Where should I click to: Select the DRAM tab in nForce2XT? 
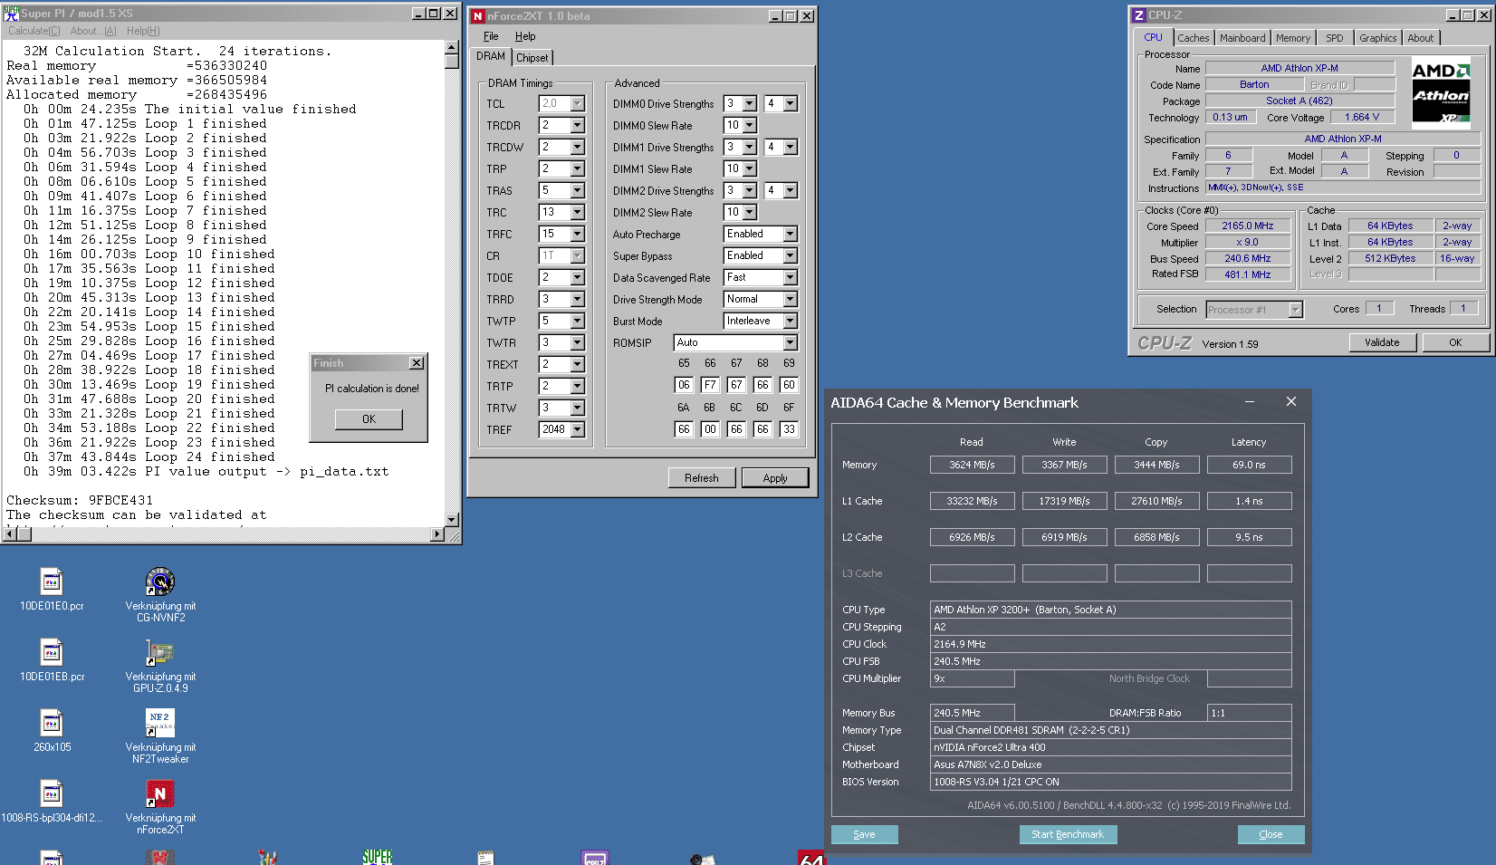tap(491, 56)
